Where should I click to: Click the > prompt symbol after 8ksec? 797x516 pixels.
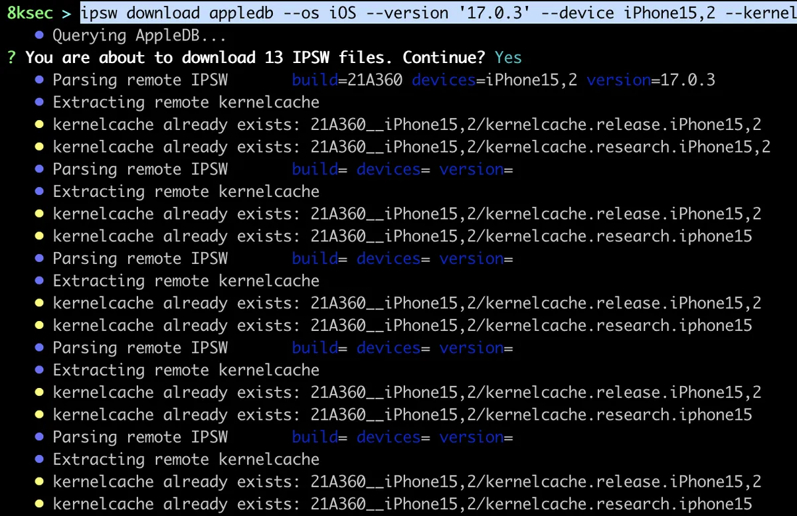tap(66, 13)
